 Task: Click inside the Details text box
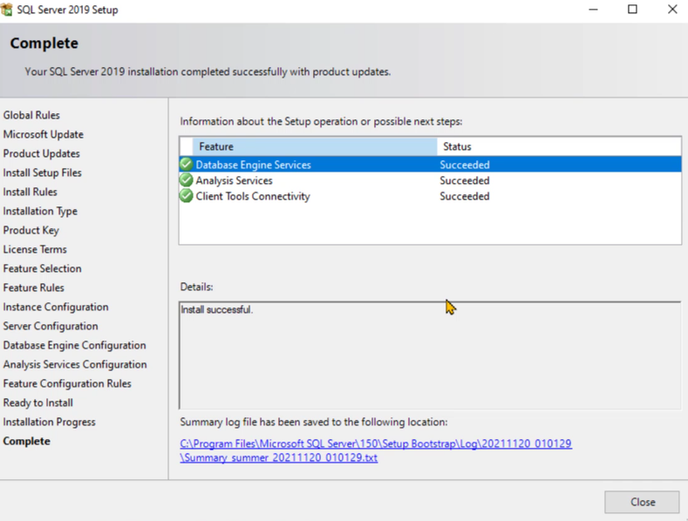point(430,355)
